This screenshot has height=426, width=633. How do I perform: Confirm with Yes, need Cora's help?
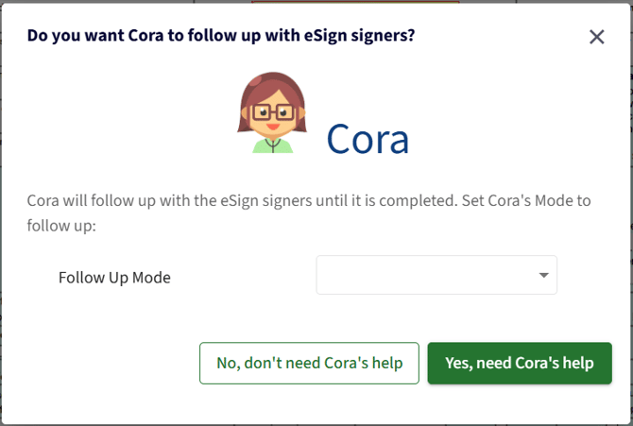point(520,363)
